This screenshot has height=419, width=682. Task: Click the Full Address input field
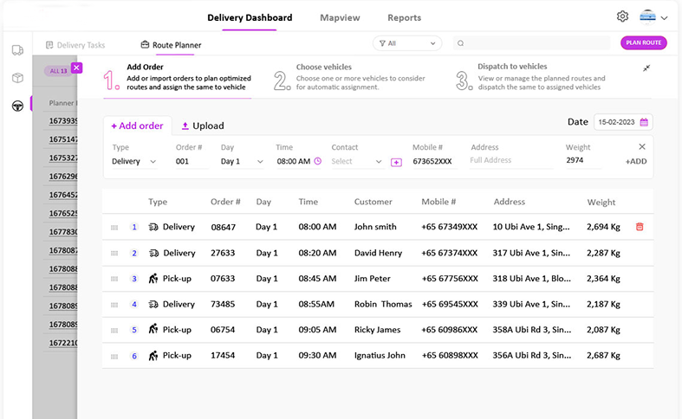[511, 161]
